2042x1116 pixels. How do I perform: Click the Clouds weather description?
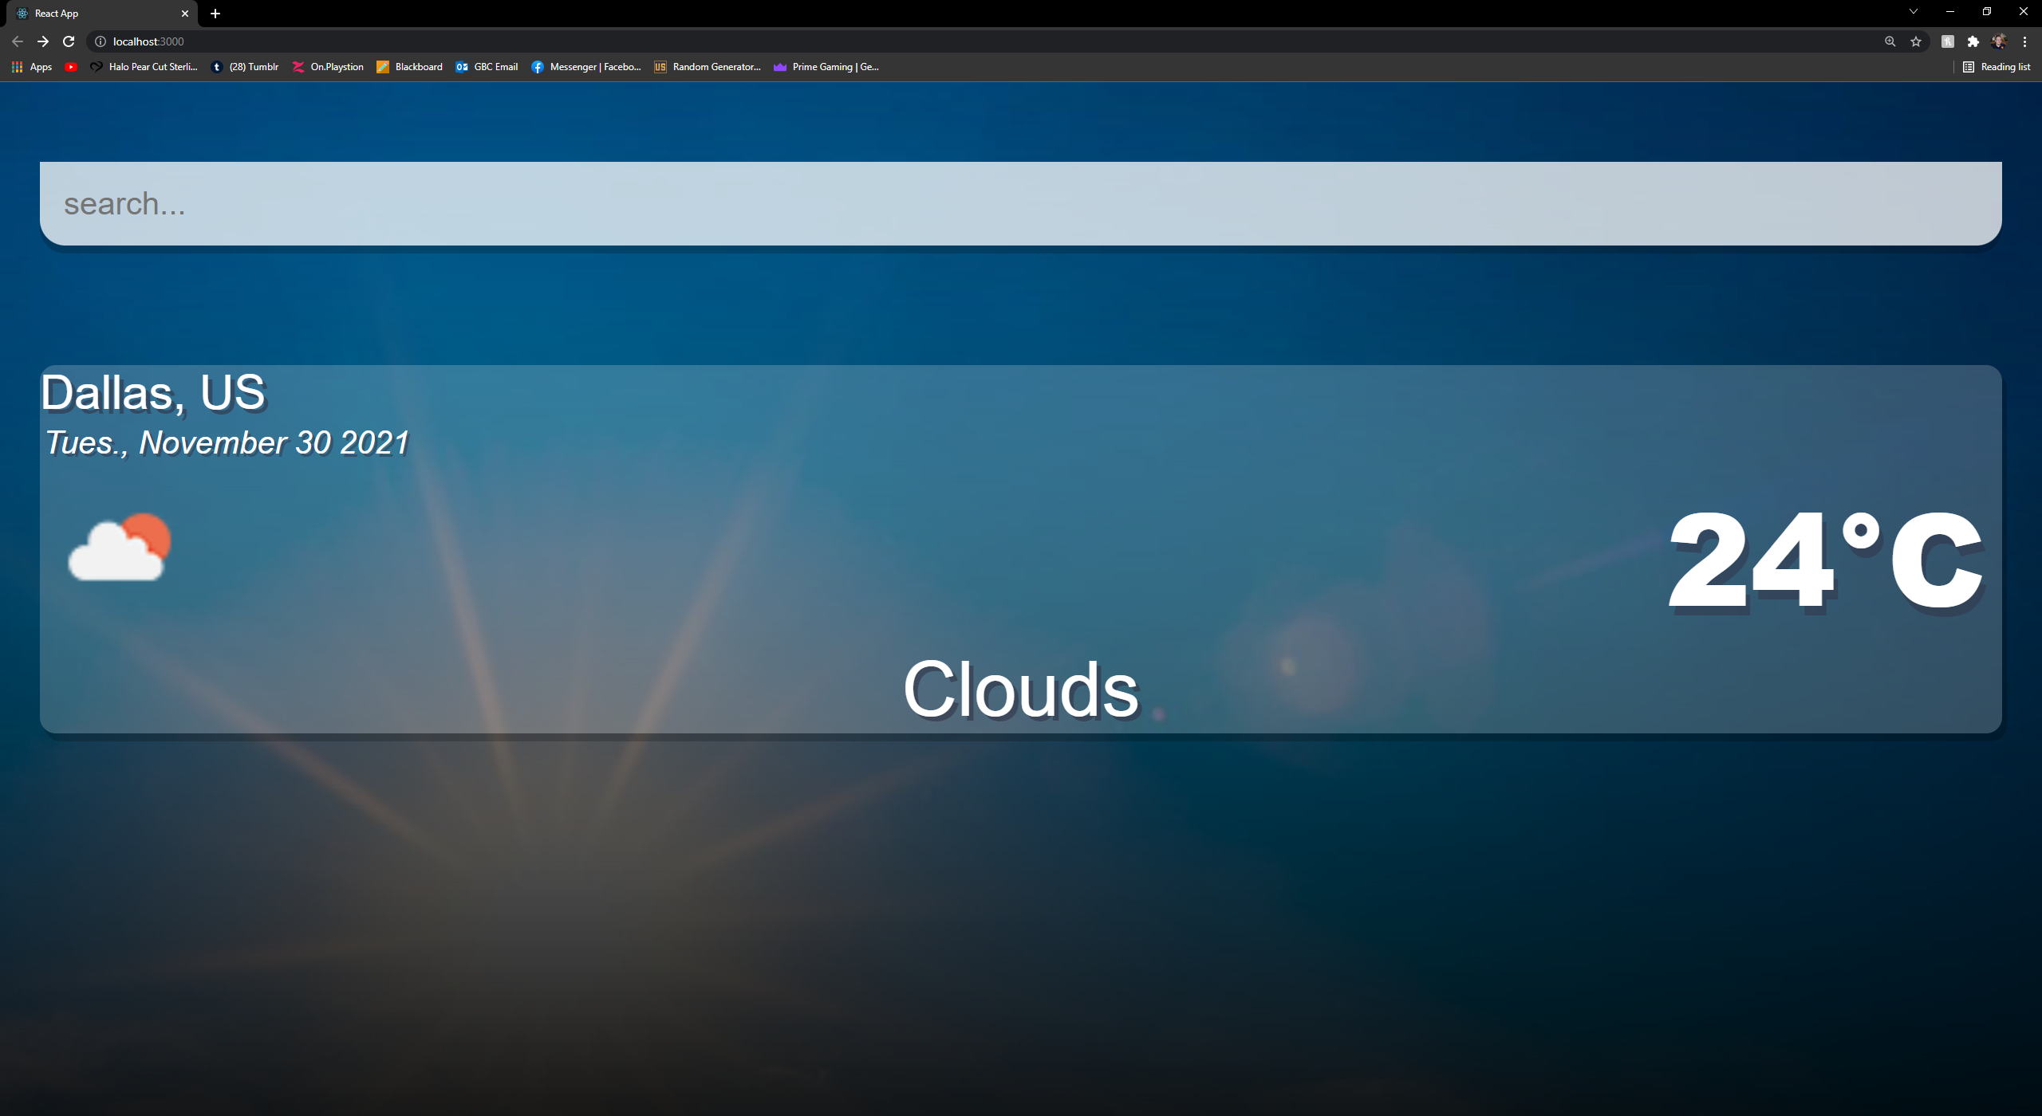point(1021,690)
